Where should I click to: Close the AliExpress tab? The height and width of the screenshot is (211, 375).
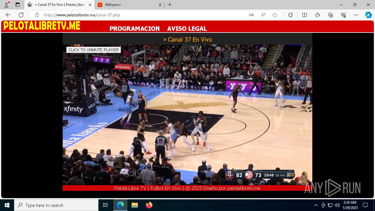coord(160,5)
